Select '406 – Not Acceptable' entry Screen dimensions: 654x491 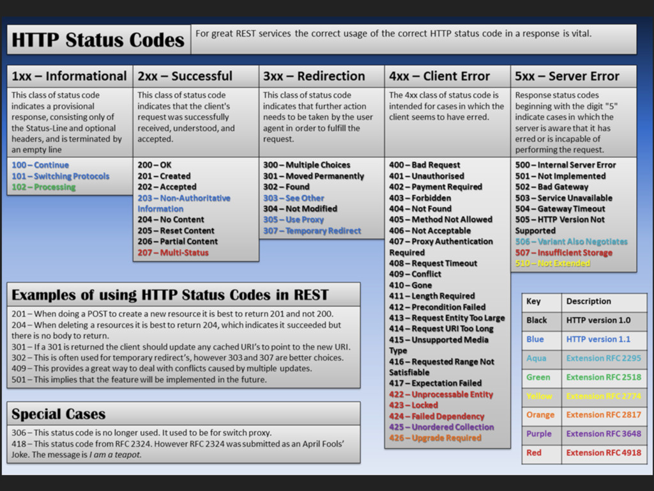(430, 231)
